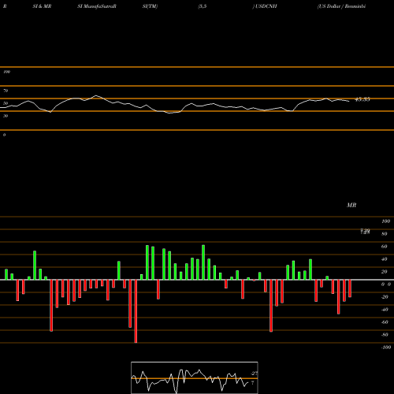The width and height of the screenshot is (394, 394).
Task: Click the MR axis label 40
Action: click(x=385, y=259)
